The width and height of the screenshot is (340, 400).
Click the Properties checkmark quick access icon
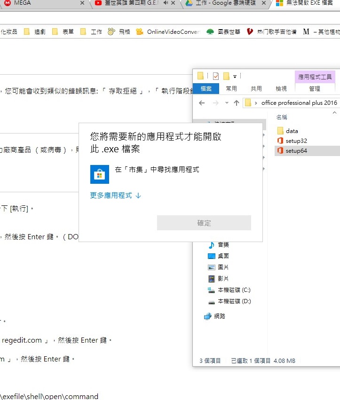216,76
